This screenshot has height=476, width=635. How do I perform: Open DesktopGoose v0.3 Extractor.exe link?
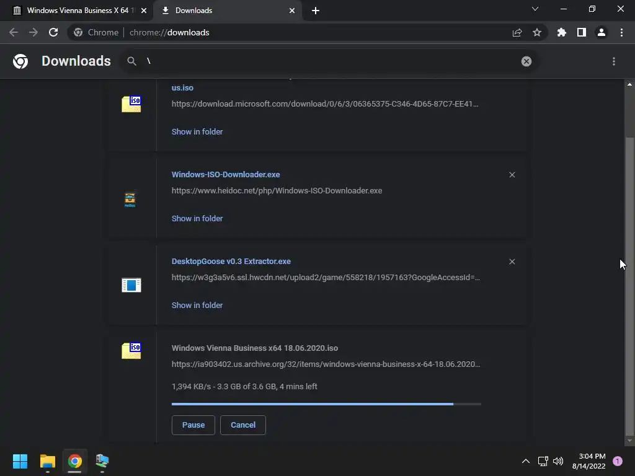231,262
